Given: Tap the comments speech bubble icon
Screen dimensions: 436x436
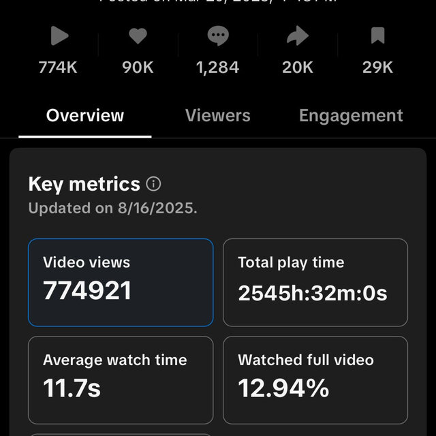Looking at the screenshot, I should (218, 35).
